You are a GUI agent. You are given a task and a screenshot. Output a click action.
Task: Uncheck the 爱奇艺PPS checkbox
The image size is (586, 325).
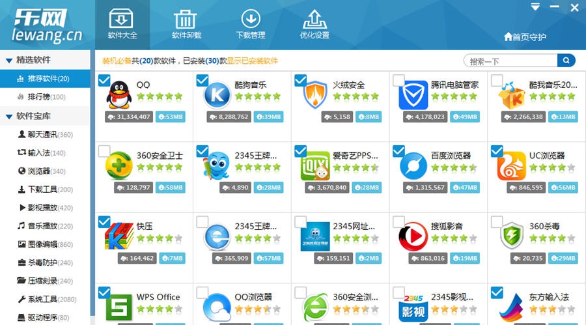[300, 151]
